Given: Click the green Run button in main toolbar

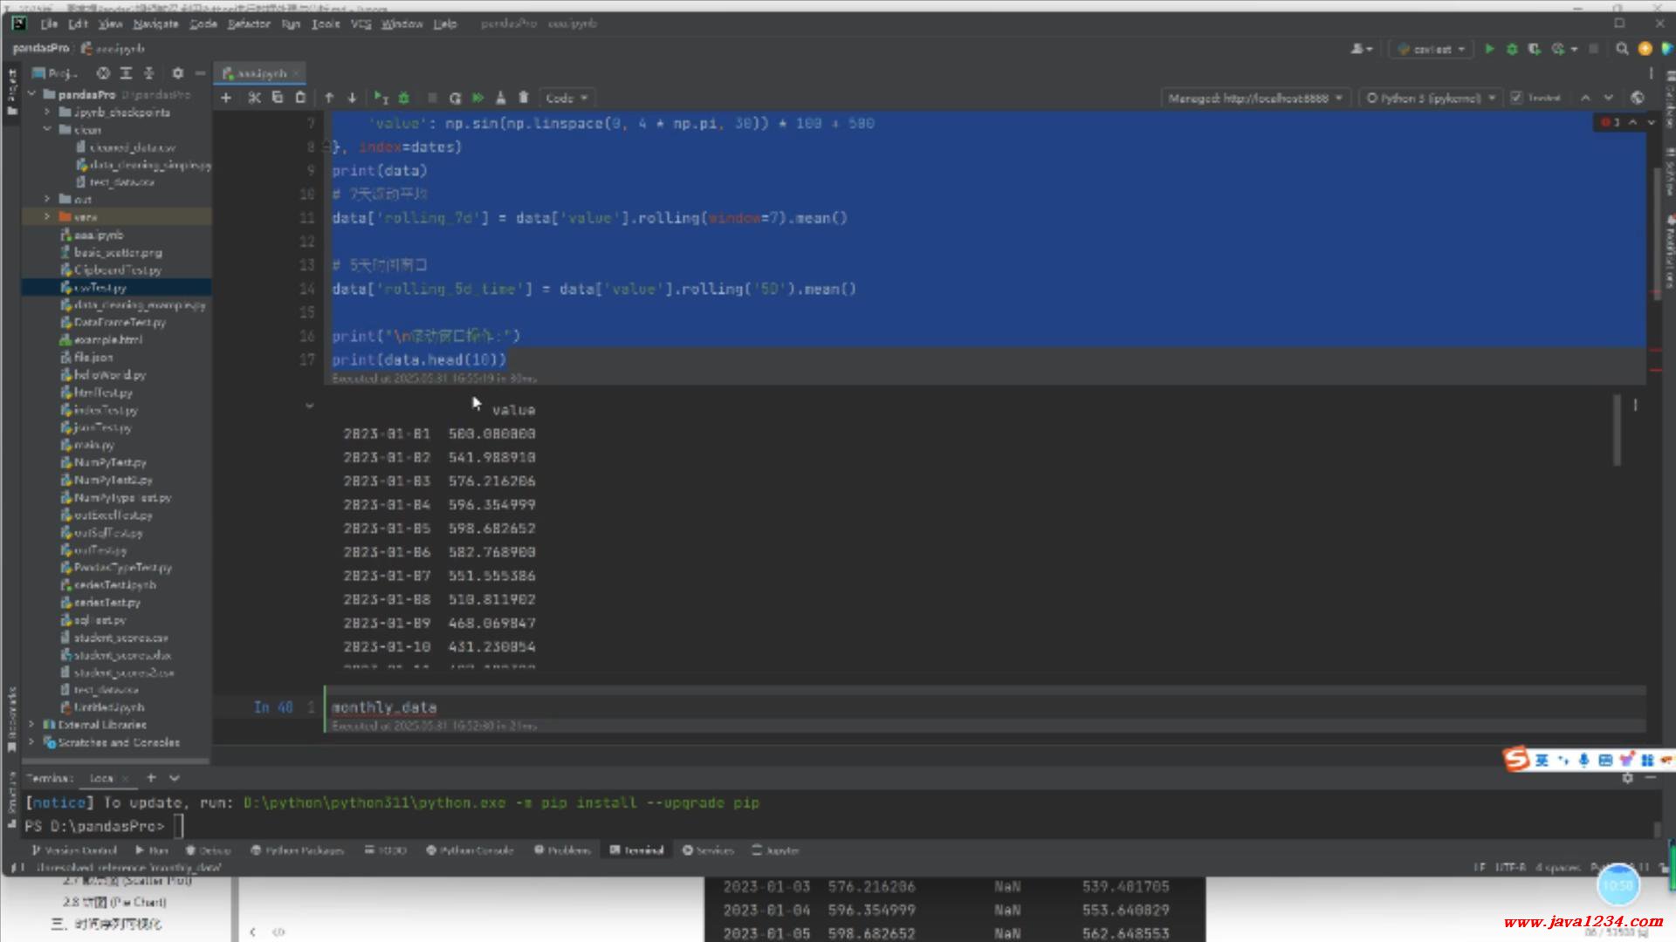Looking at the screenshot, I should 1489,49.
